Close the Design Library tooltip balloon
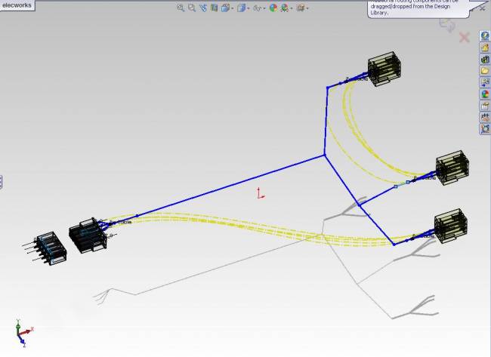 pyautogui.click(x=482, y=9)
